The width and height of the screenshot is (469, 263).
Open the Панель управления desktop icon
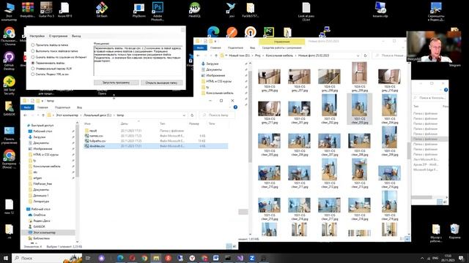[x=9, y=135]
